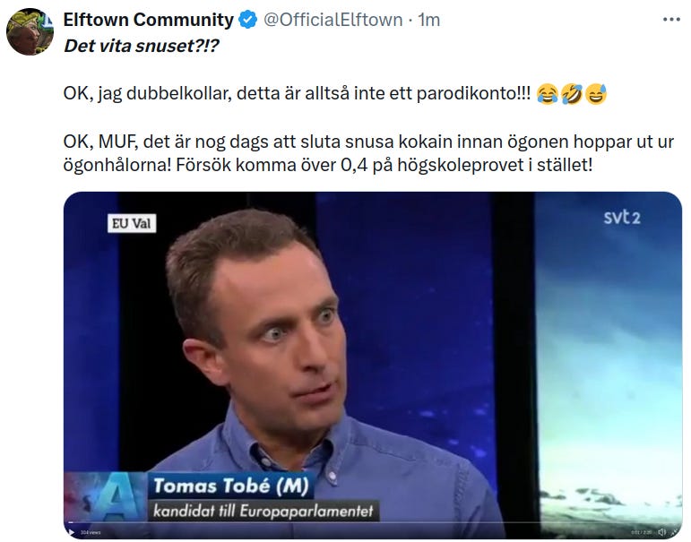Open the @OfficialElftown handle link

(x=333, y=20)
